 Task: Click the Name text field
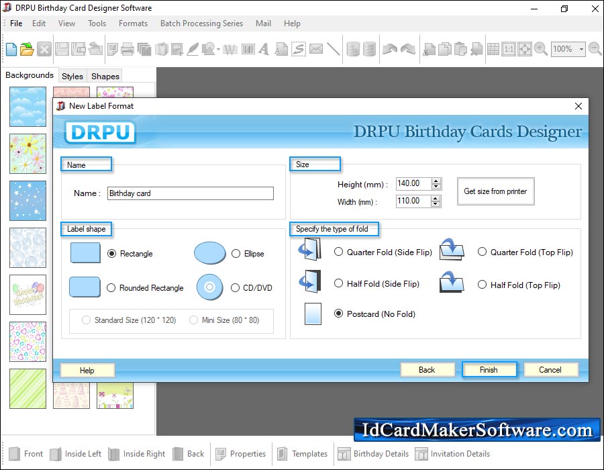coord(191,193)
